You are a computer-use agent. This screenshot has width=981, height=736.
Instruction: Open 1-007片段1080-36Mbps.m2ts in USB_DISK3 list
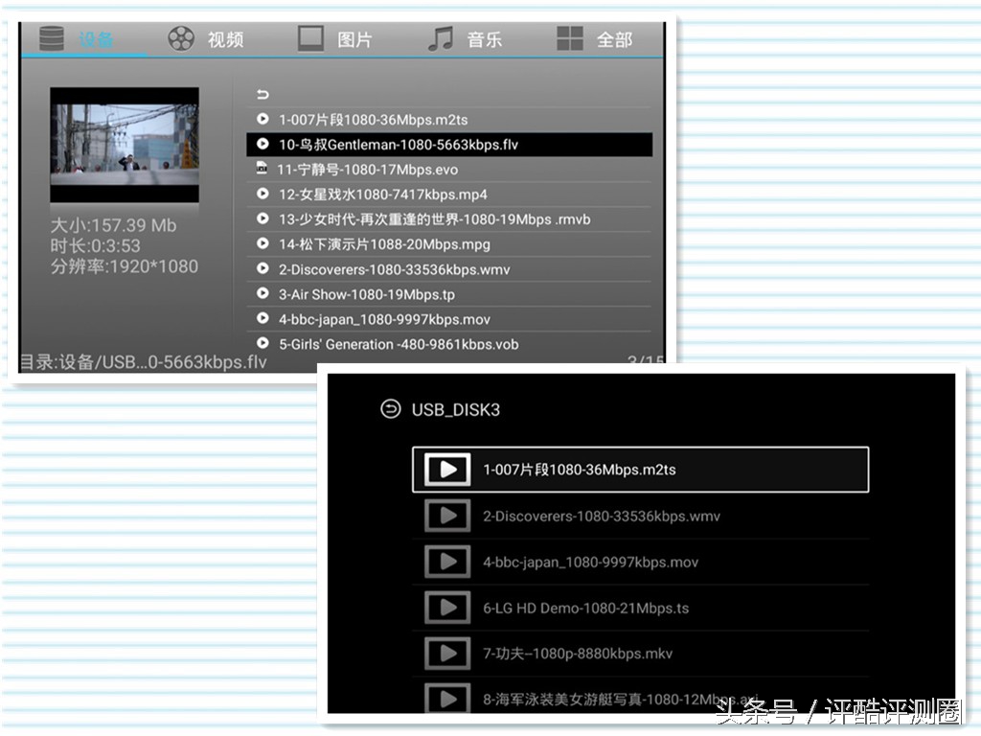(640, 470)
